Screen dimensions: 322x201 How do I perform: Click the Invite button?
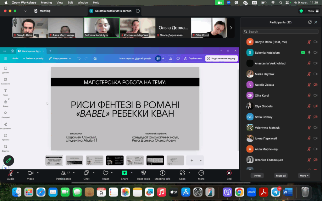click(x=257, y=176)
